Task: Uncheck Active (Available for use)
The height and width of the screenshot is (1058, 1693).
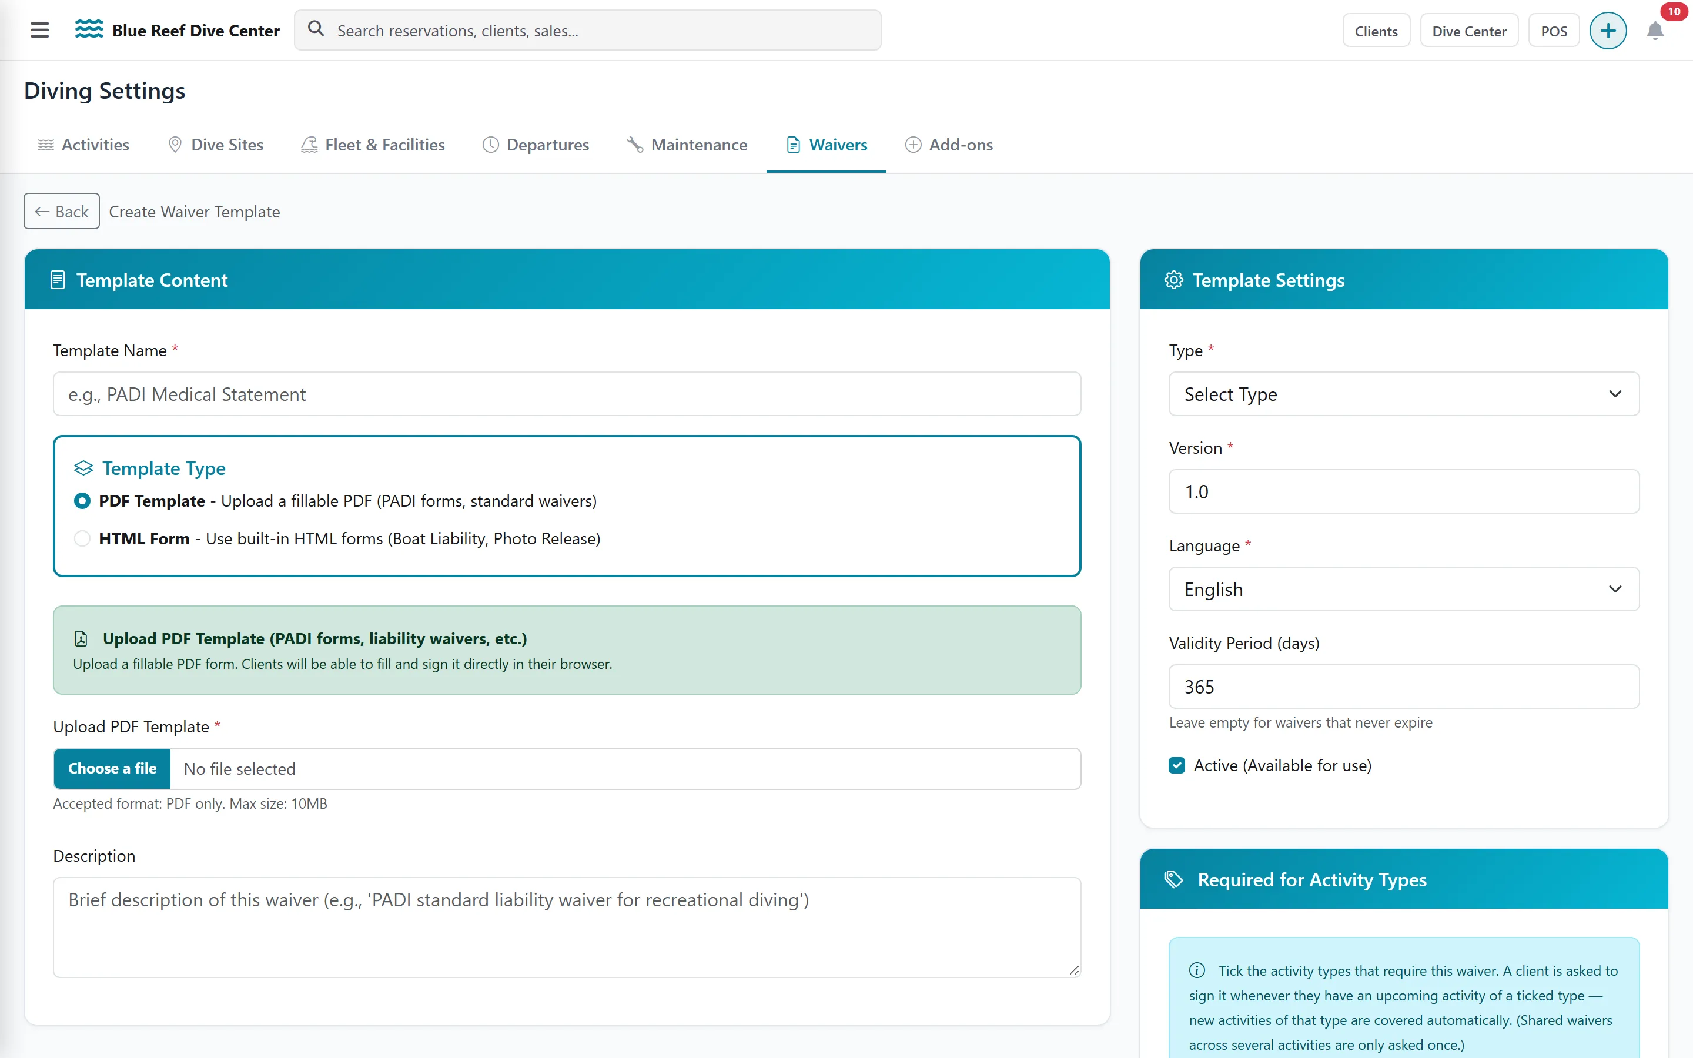Action: pos(1177,765)
